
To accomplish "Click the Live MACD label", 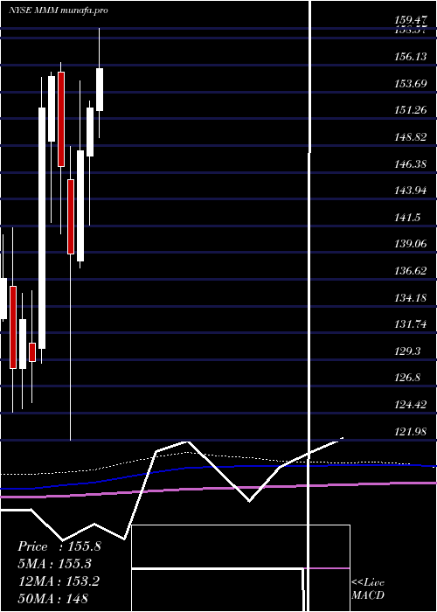I will [368, 588].
